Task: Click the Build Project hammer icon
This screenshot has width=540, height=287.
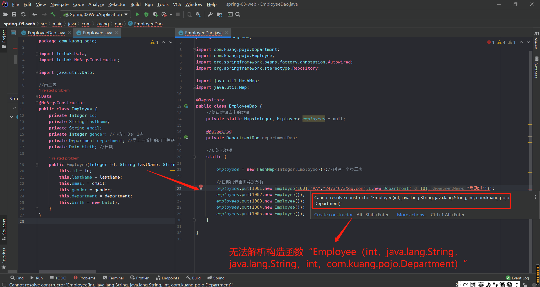Action: coord(53,14)
